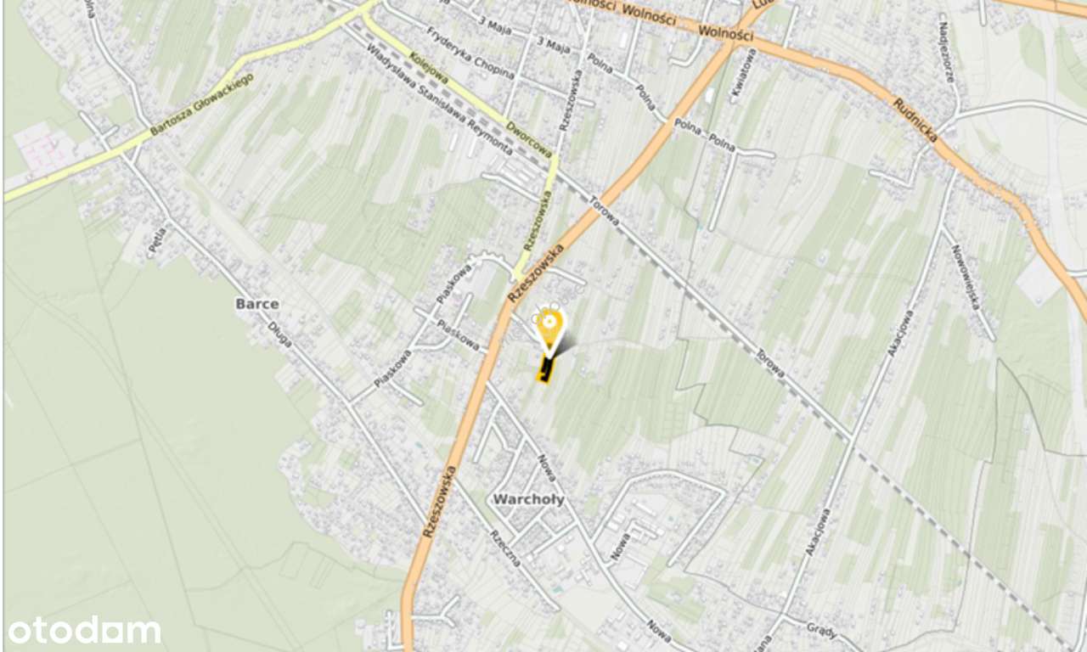Click the Długa street label

tap(279, 334)
